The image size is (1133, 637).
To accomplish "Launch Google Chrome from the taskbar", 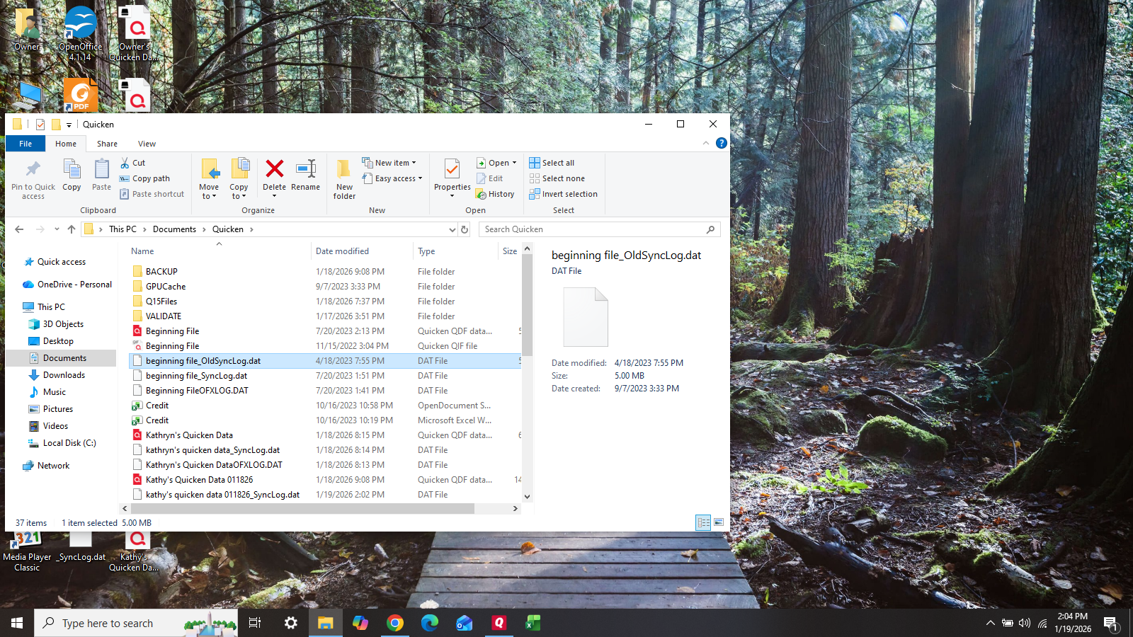I will point(395,623).
